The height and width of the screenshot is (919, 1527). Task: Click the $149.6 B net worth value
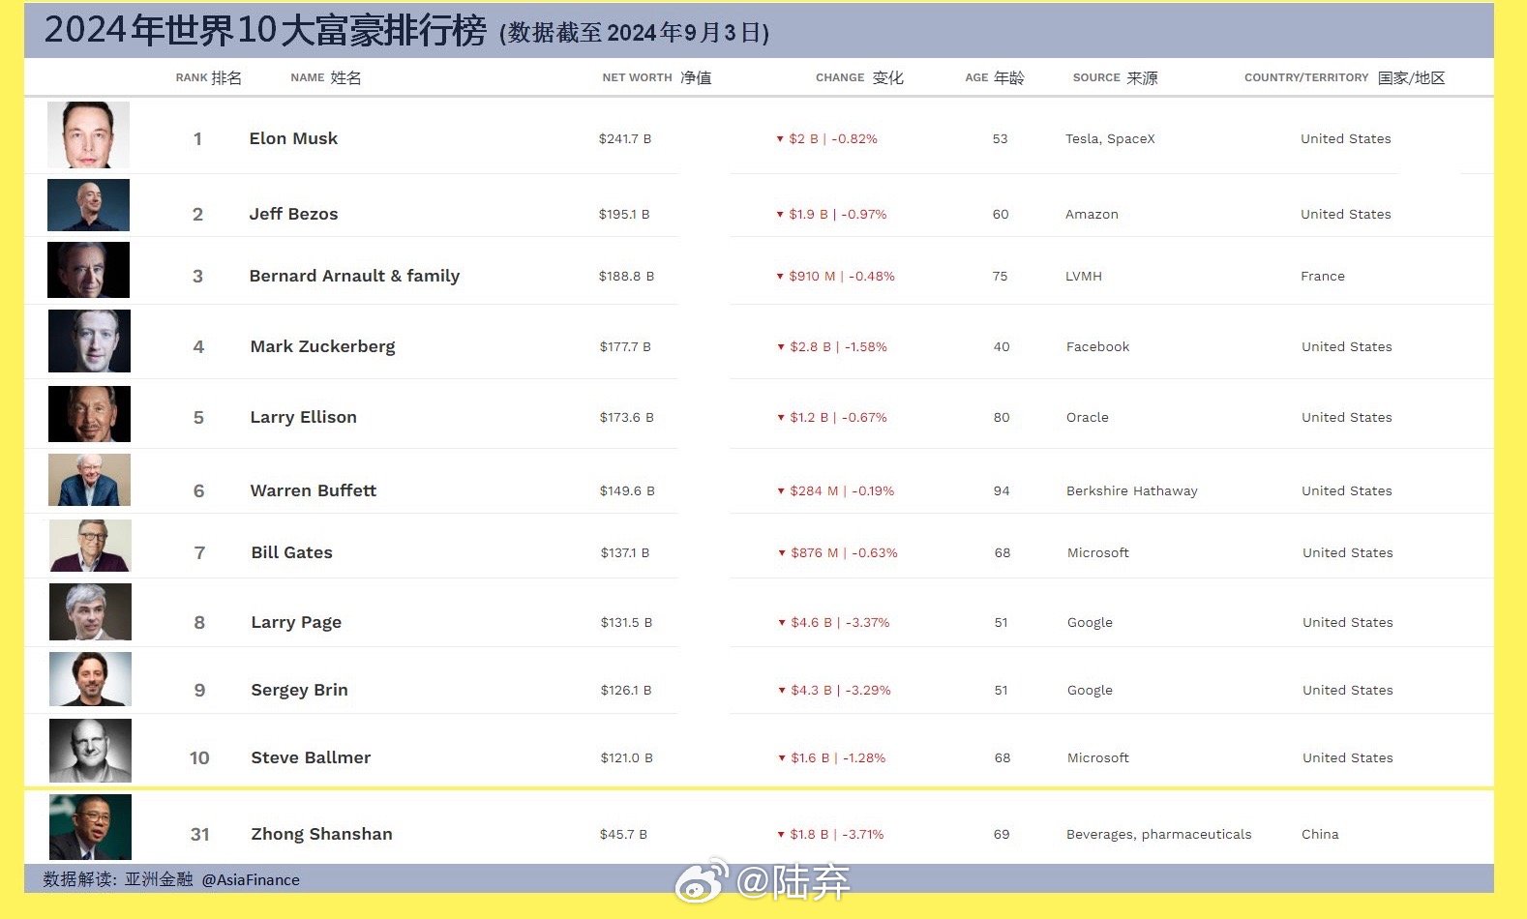[x=627, y=491]
